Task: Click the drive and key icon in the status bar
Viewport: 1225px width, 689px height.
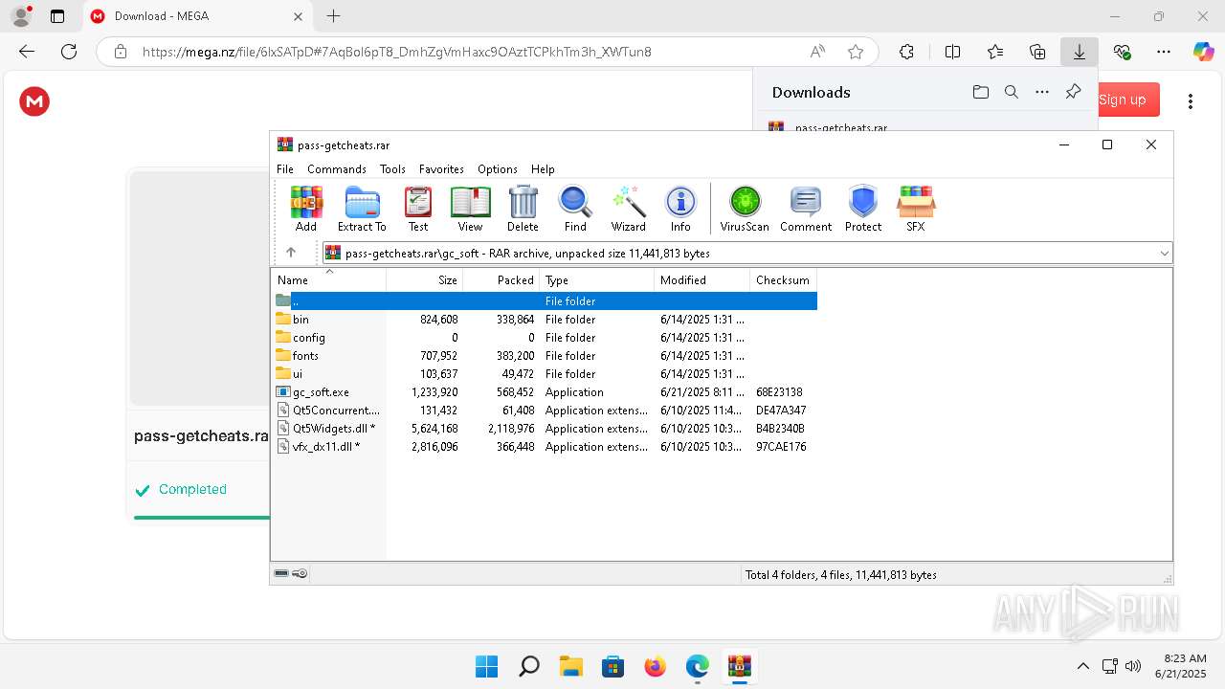Action: tap(291, 574)
